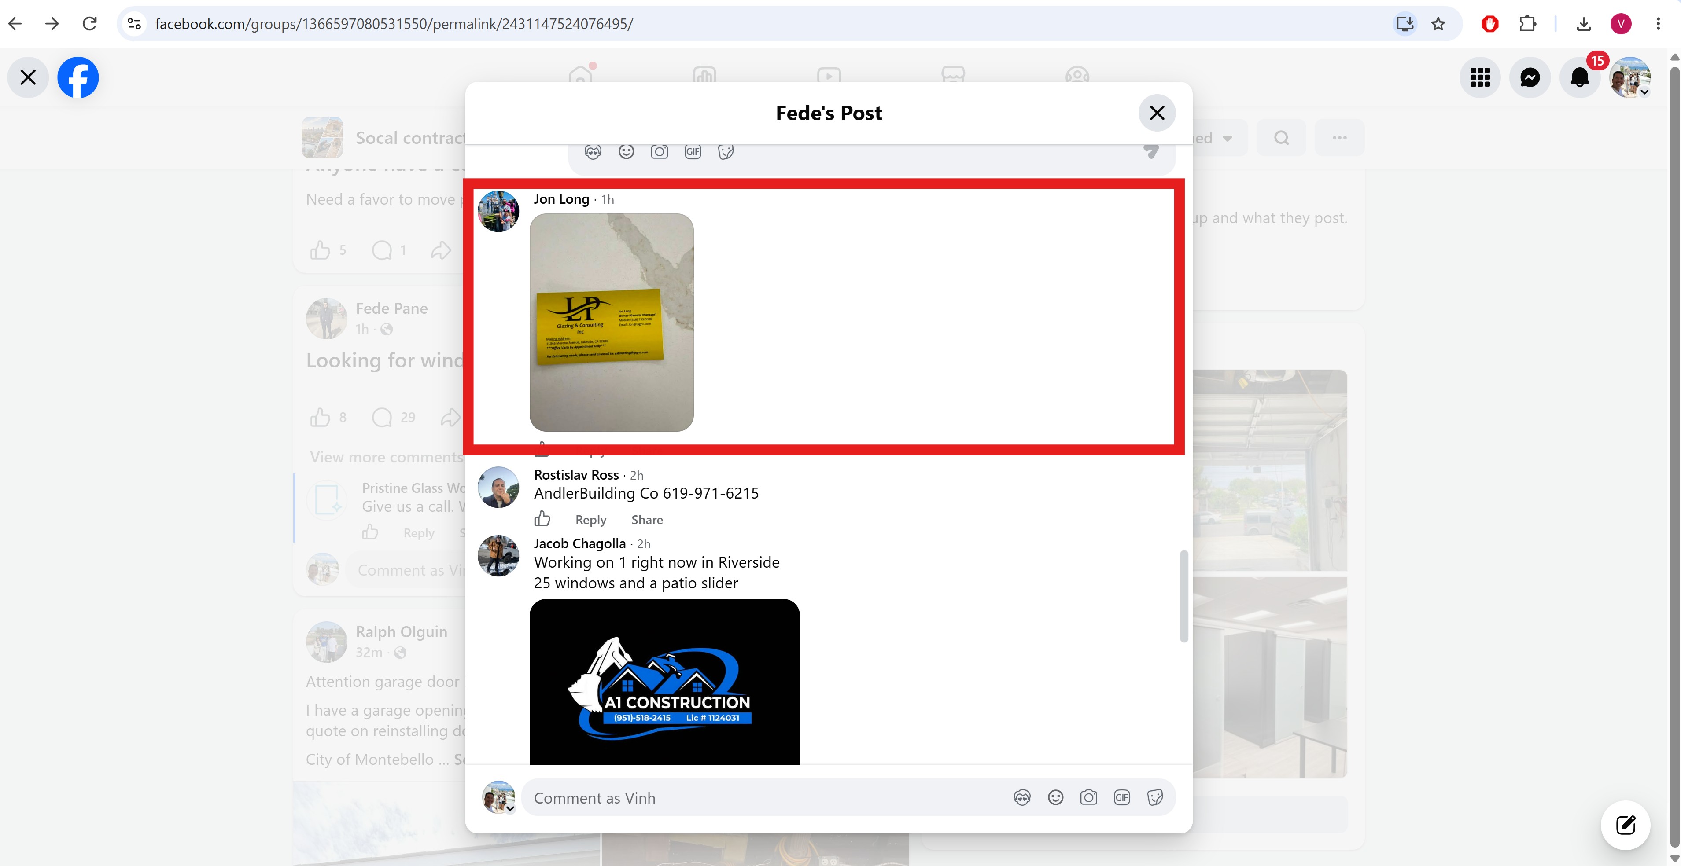Close Fede's Post dialog
This screenshot has width=1681, height=866.
click(x=1157, y=113)
